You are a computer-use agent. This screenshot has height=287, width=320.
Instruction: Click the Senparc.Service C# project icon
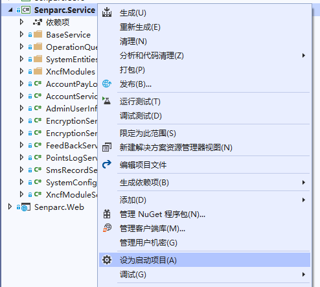pos(26,10)
